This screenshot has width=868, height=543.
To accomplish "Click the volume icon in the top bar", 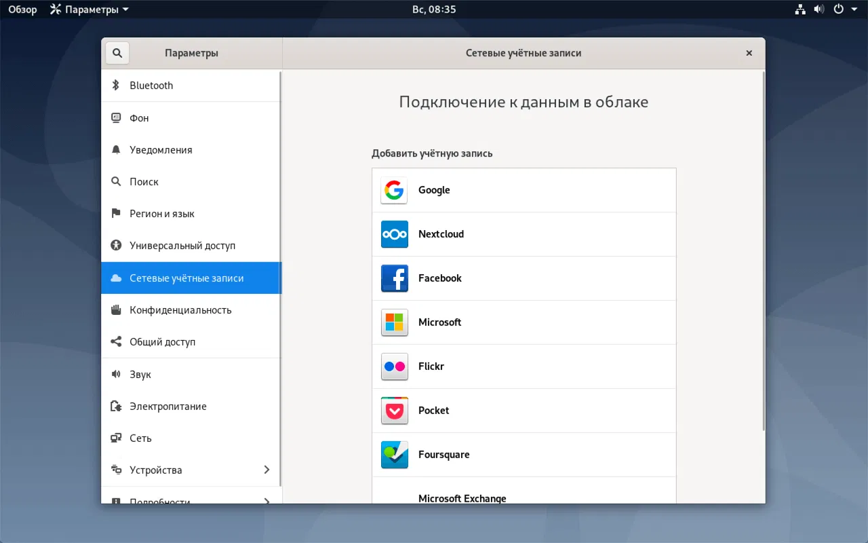I will pyautogui.click(x=818, y=10).
